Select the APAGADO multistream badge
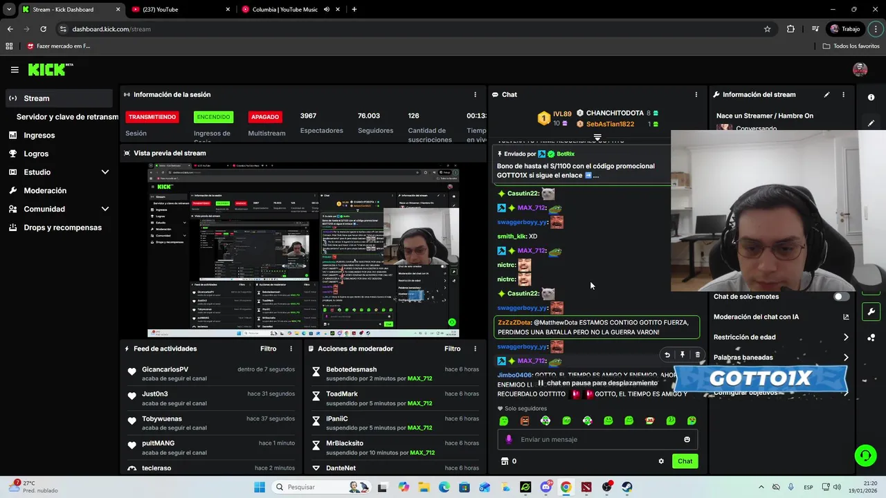886x498 pixels. point(265,117)
